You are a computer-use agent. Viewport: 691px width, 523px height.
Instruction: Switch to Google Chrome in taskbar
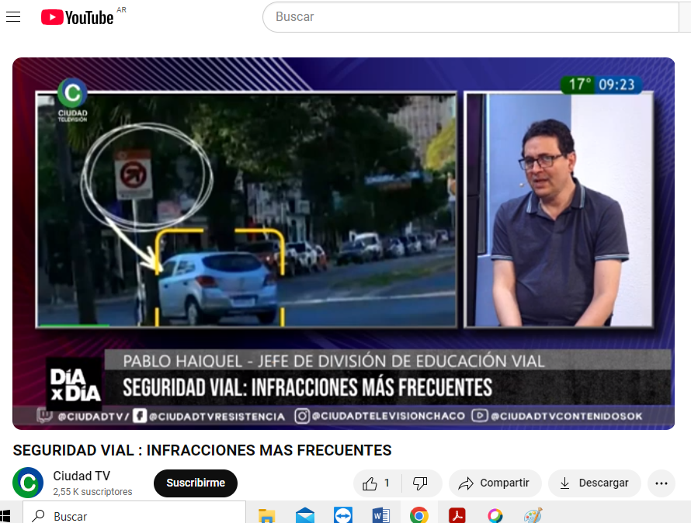click(418, 515)
